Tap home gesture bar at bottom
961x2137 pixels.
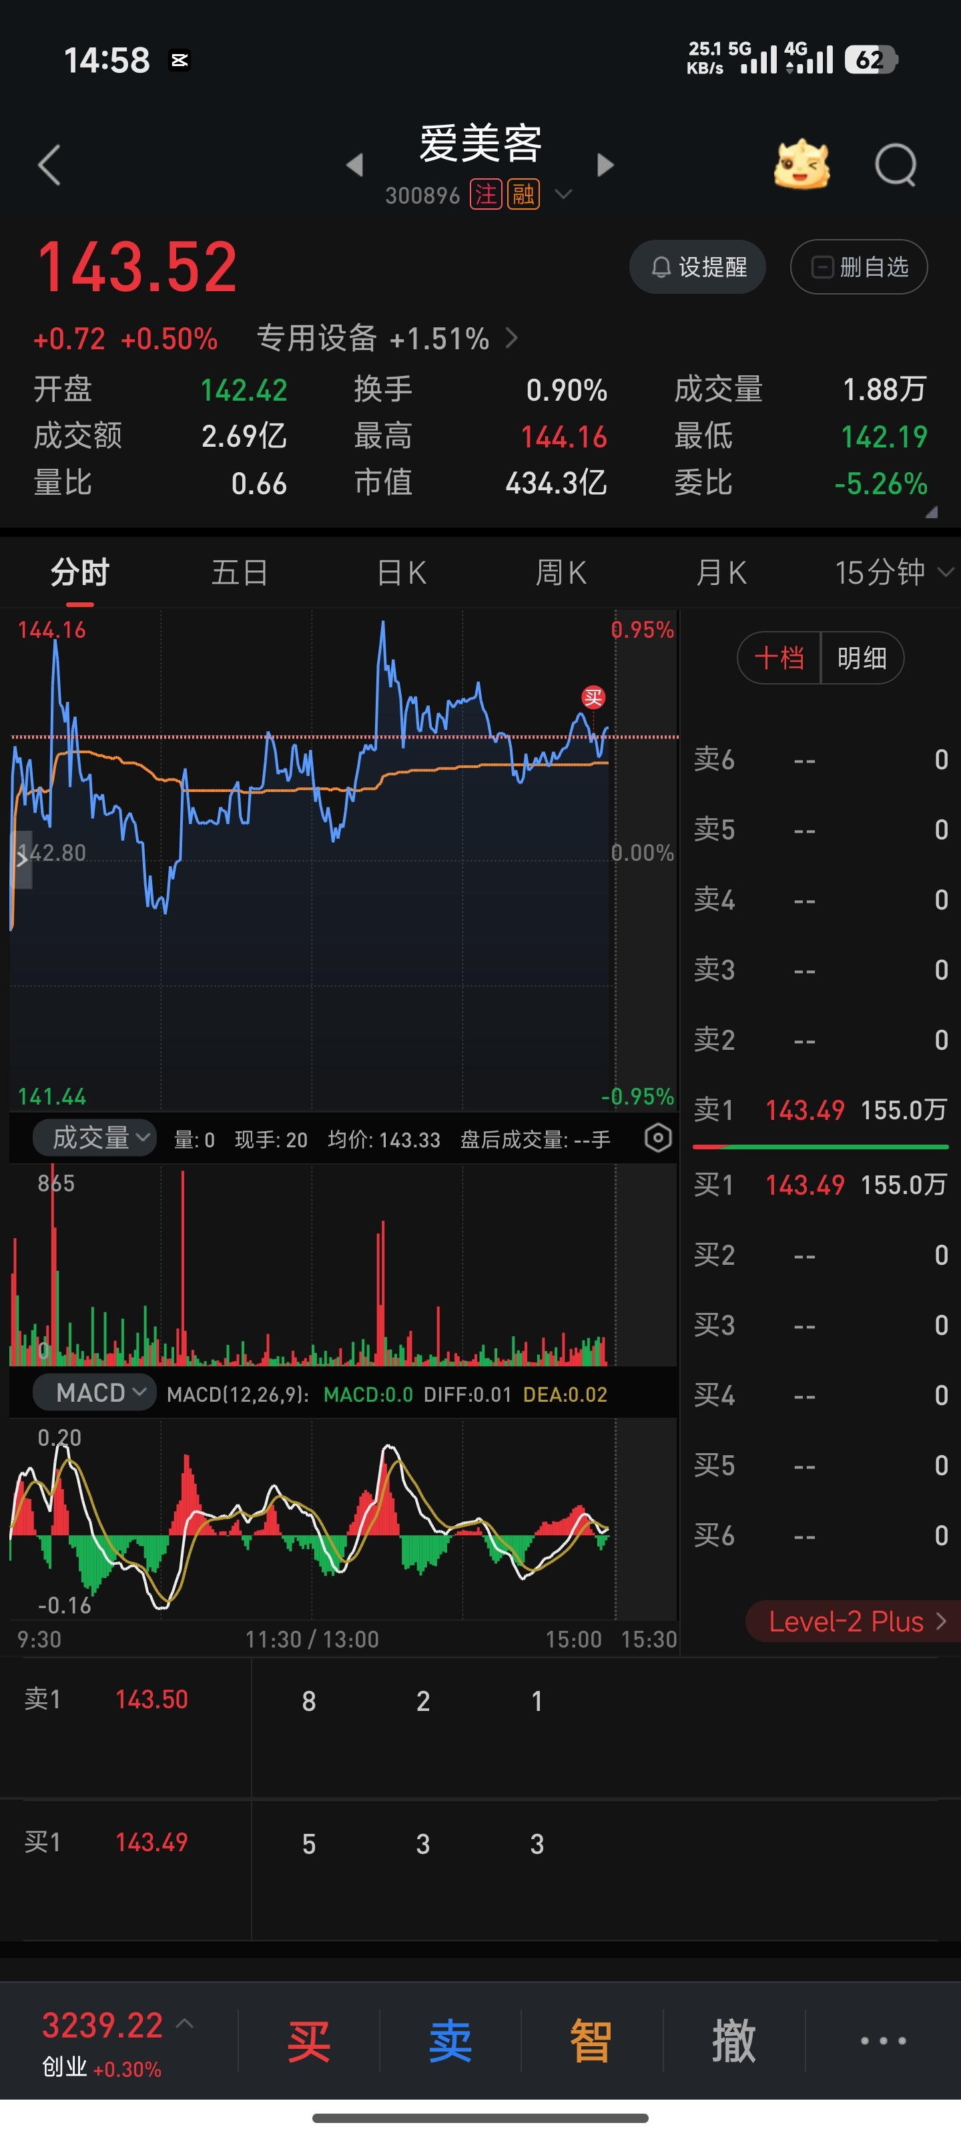480,2118
